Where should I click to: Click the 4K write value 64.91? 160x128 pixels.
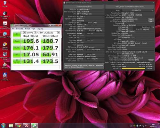50,54
